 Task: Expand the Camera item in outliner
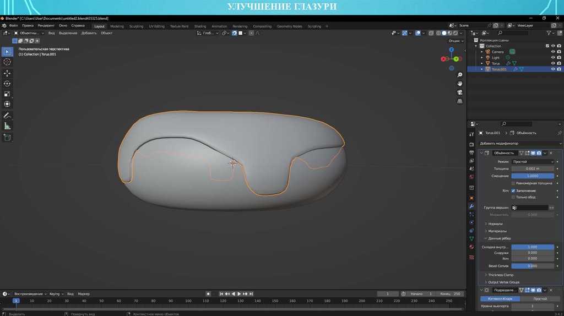click(481, 52)
